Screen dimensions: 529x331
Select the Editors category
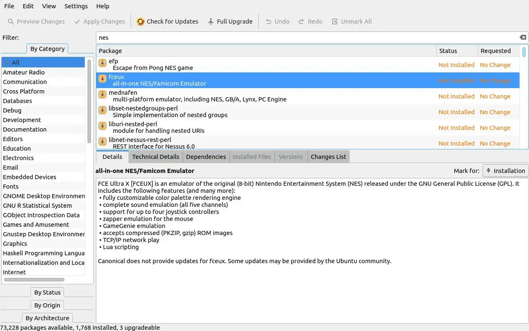[x=43, y=139]
